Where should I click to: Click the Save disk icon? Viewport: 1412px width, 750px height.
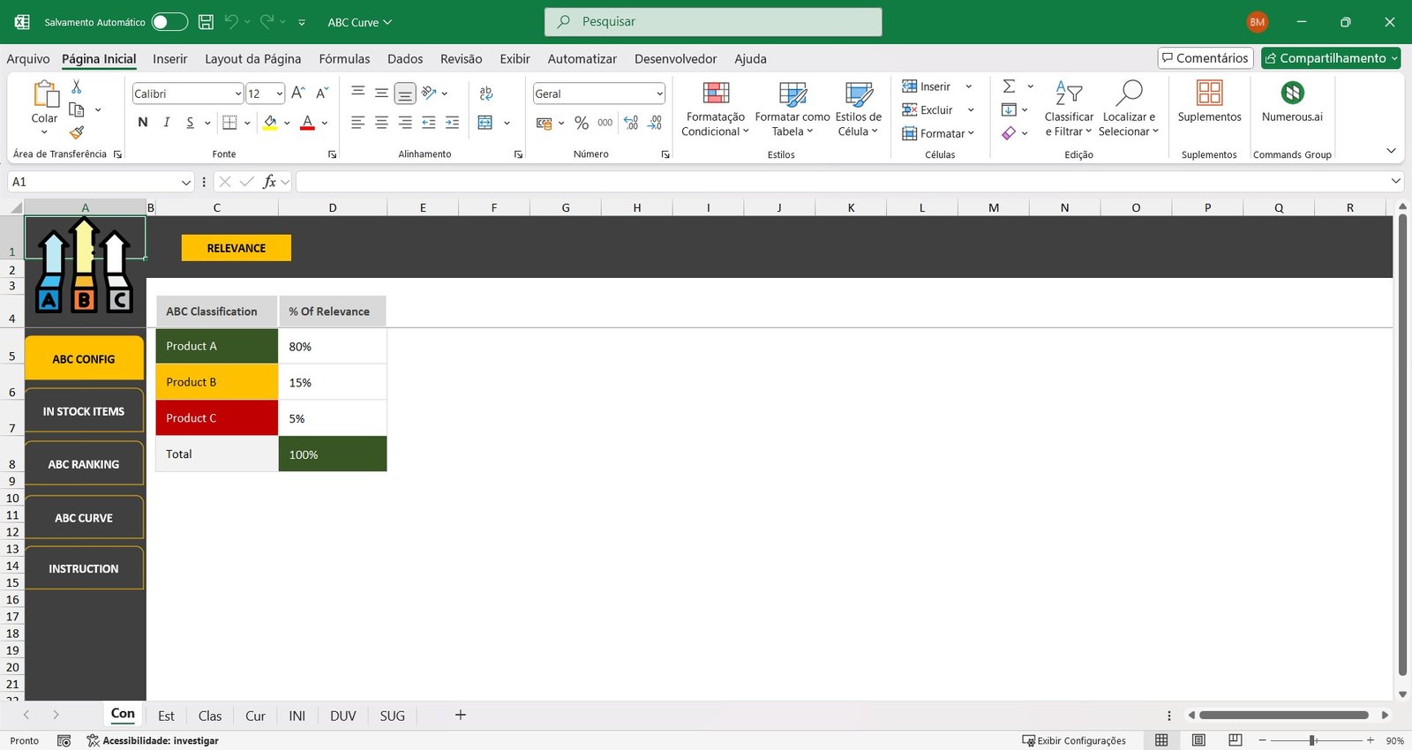click(206, 22)
